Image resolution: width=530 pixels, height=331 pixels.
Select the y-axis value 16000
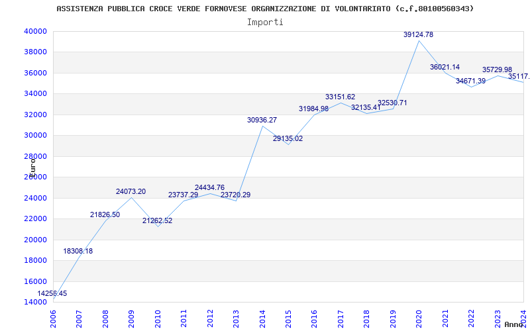tap(35, 281)
